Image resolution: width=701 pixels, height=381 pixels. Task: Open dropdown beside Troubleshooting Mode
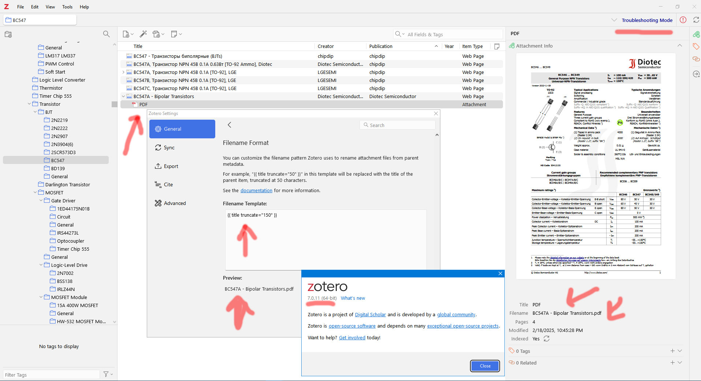tap(614, 20)
